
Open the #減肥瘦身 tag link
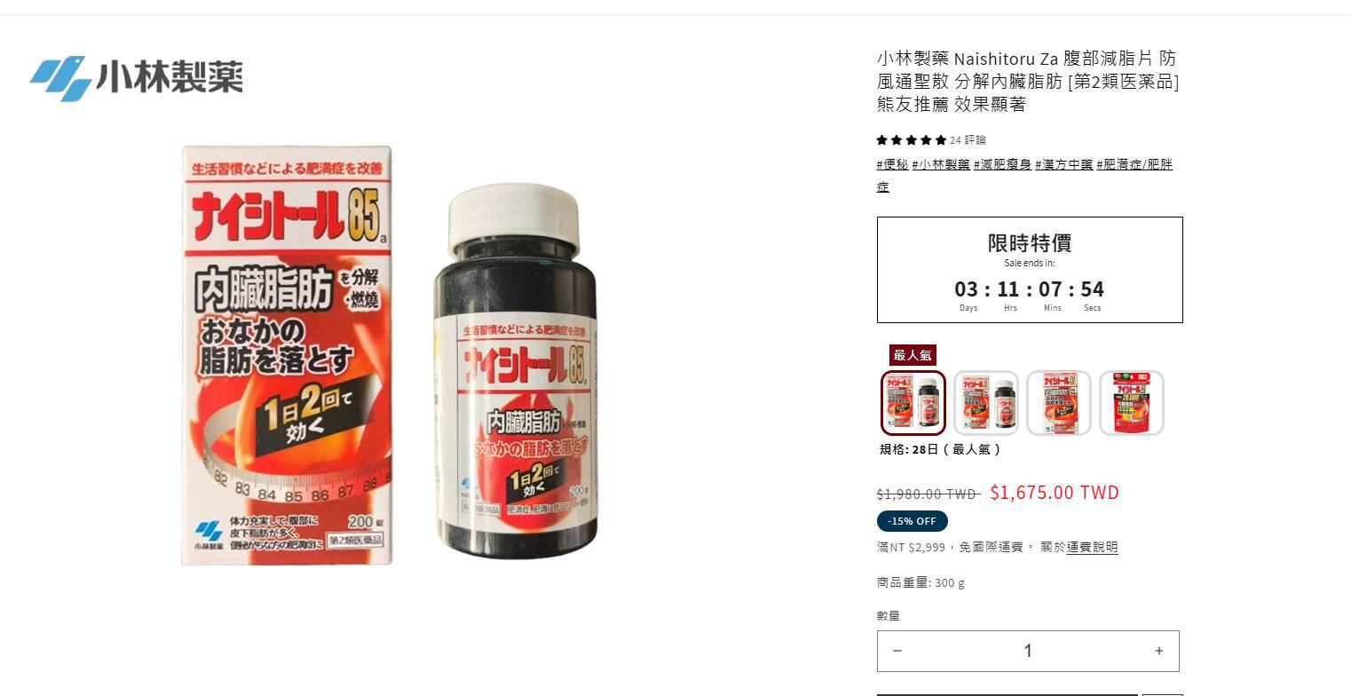(x=1002, y=164)
